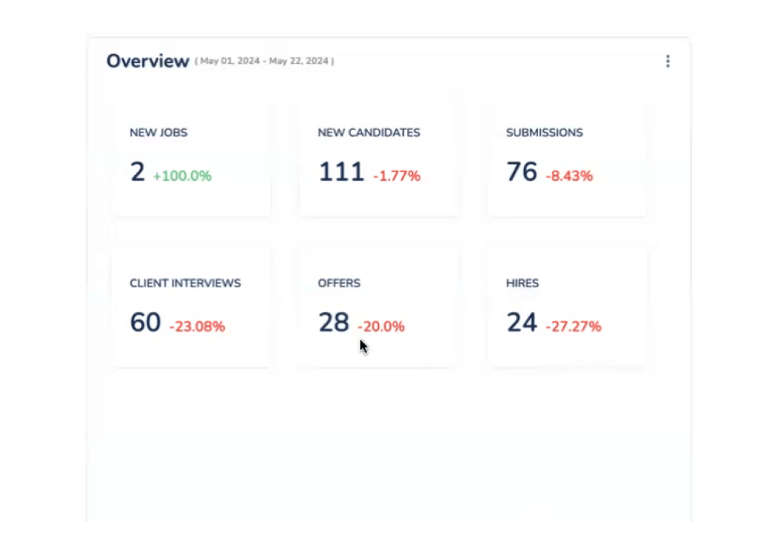Image resolution: width=780 pixels, height=552 pixels.
Task: Click the NEW JOBS label
Action: (x=159, y=133)
